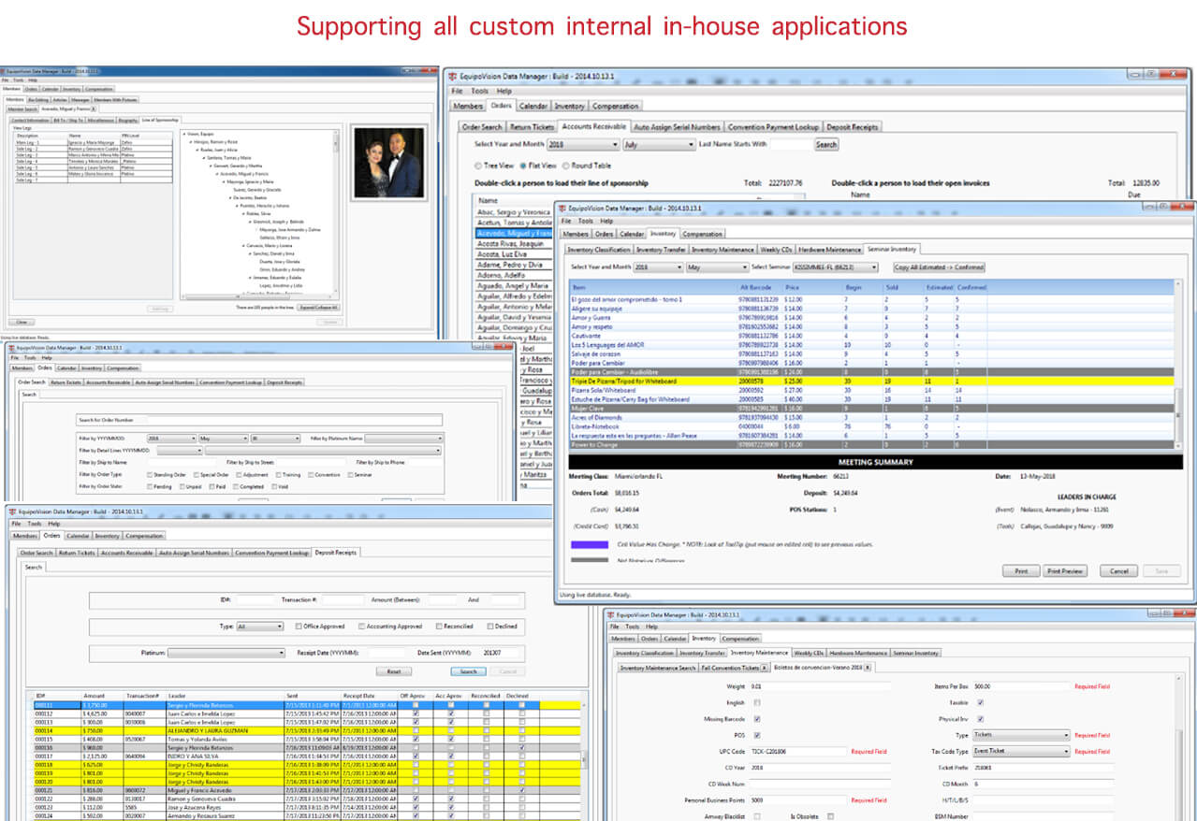
Task: Open File menu in Accounts Receivable window
Action: [457, 92]
